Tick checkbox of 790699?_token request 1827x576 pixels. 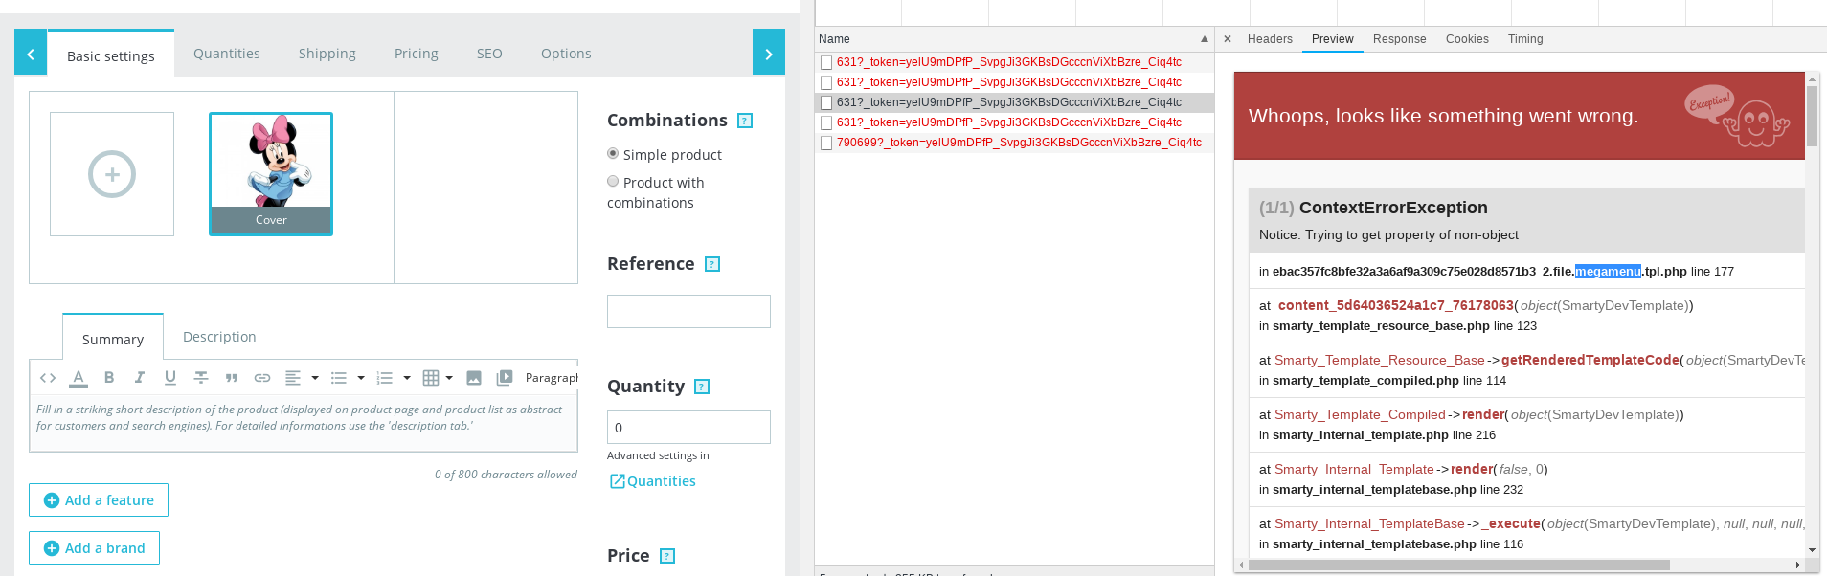click(x=826, y=143)
